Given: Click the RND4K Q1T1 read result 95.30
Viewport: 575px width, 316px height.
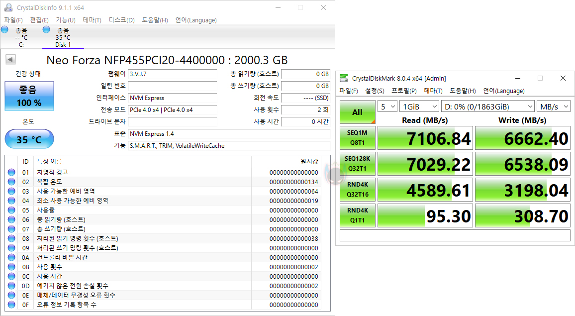Looking at the screenshot, I should pos(425,215).
